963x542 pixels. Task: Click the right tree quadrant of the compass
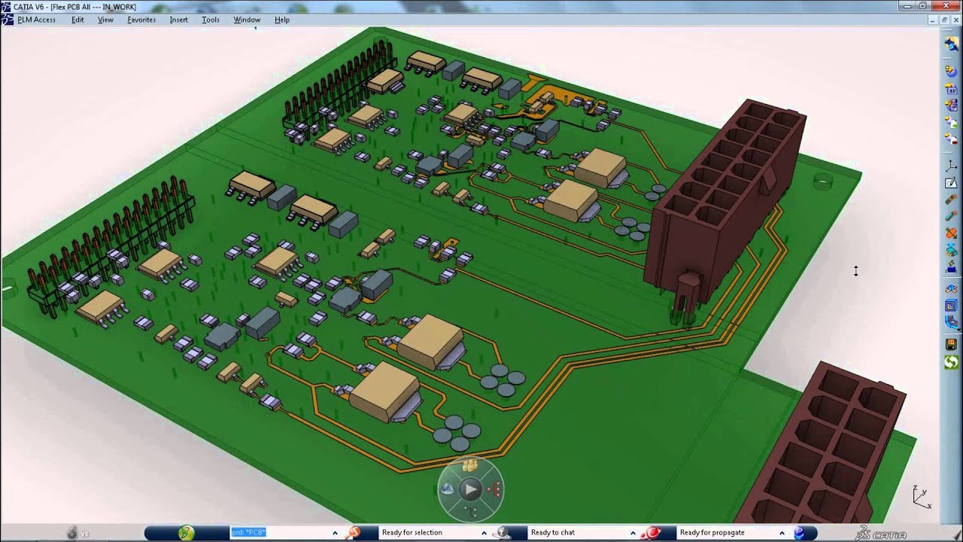(x=495, y=490)
